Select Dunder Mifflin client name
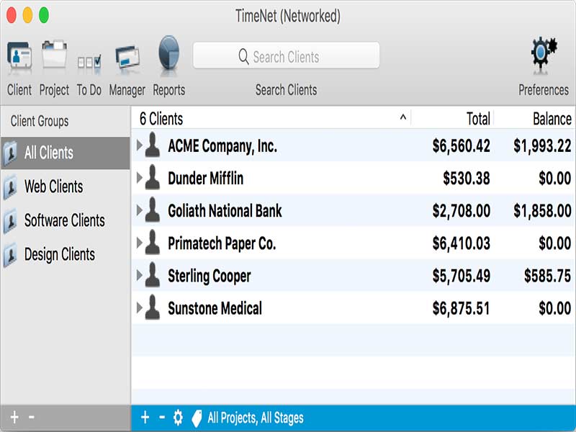This screenshot has height=432, width=576. (x=206, y=179)
